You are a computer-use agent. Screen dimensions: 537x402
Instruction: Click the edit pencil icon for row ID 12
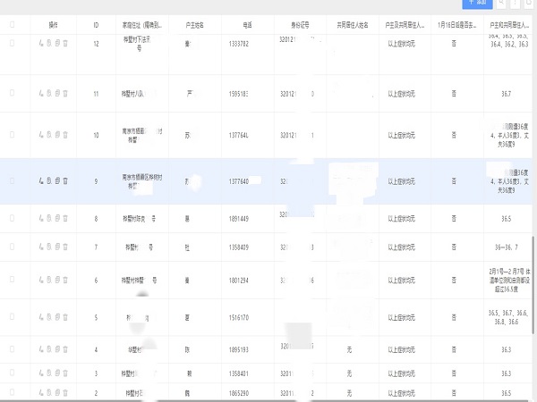[x=41, y=43]
